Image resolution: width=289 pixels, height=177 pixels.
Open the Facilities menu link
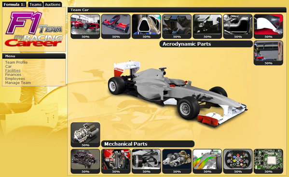click(13, 70)
